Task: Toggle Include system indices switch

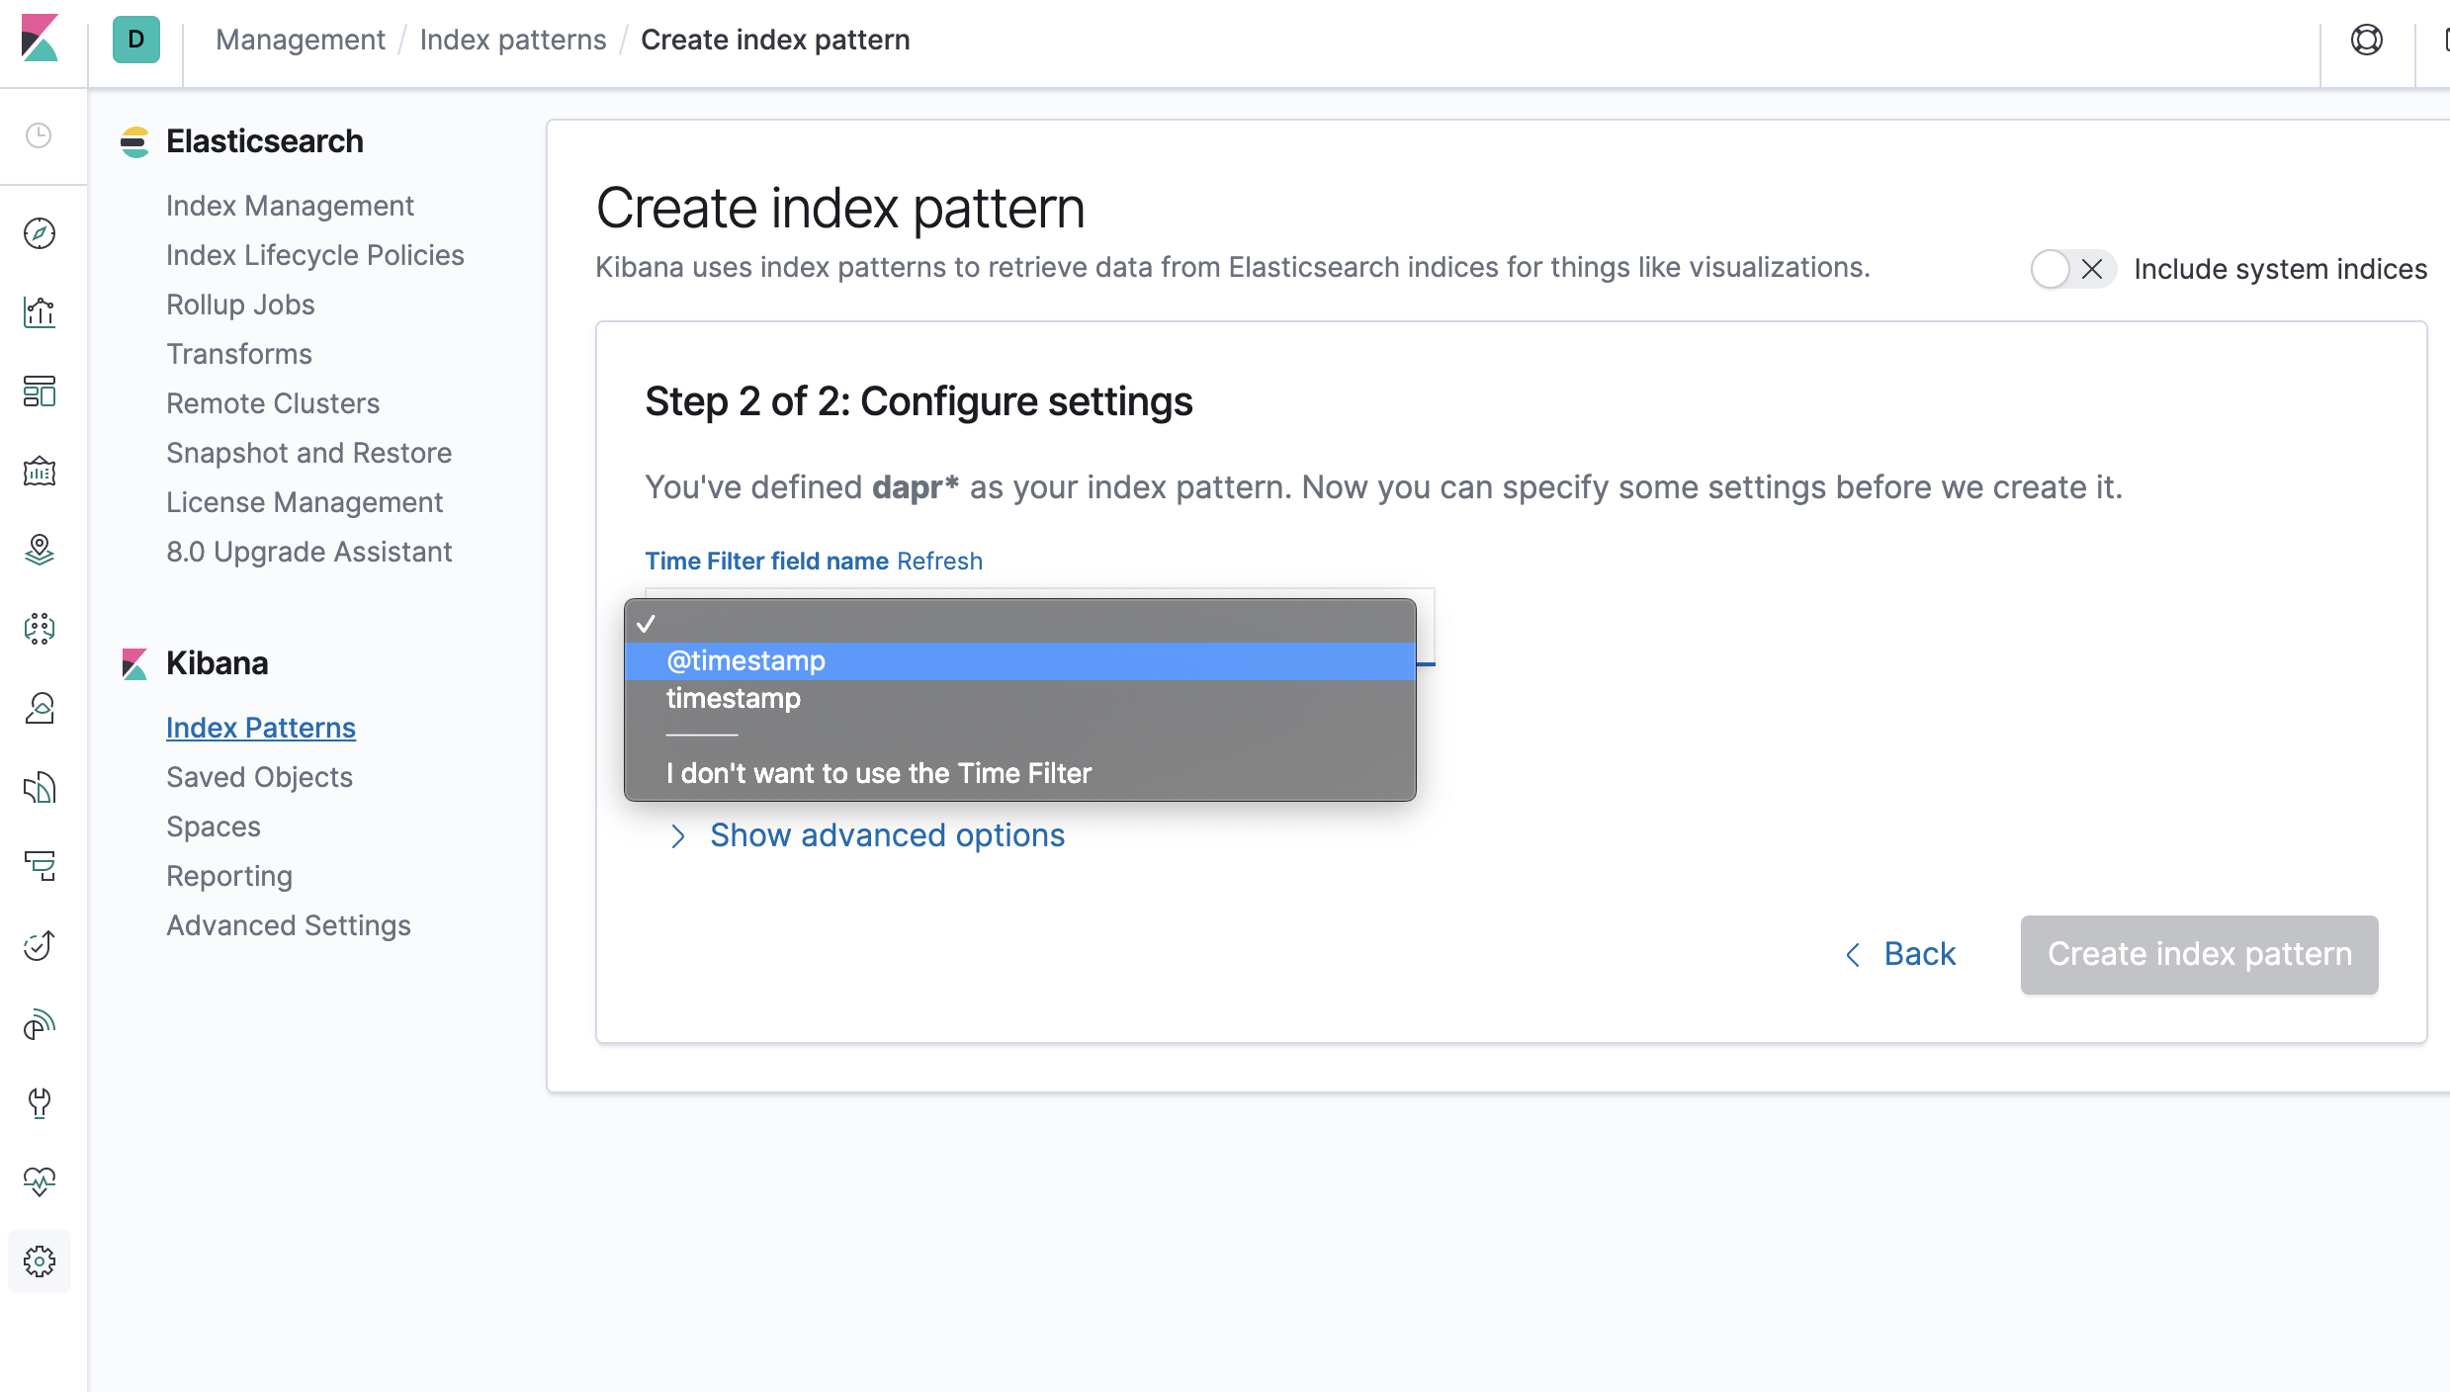Action: pyautogui.click(x=2072, y=269)
